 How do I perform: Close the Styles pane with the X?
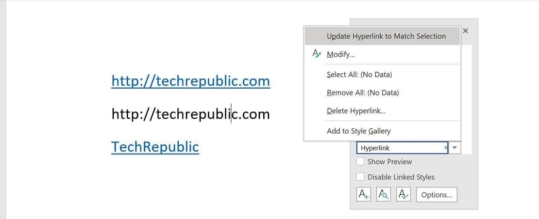coord(465,31)
